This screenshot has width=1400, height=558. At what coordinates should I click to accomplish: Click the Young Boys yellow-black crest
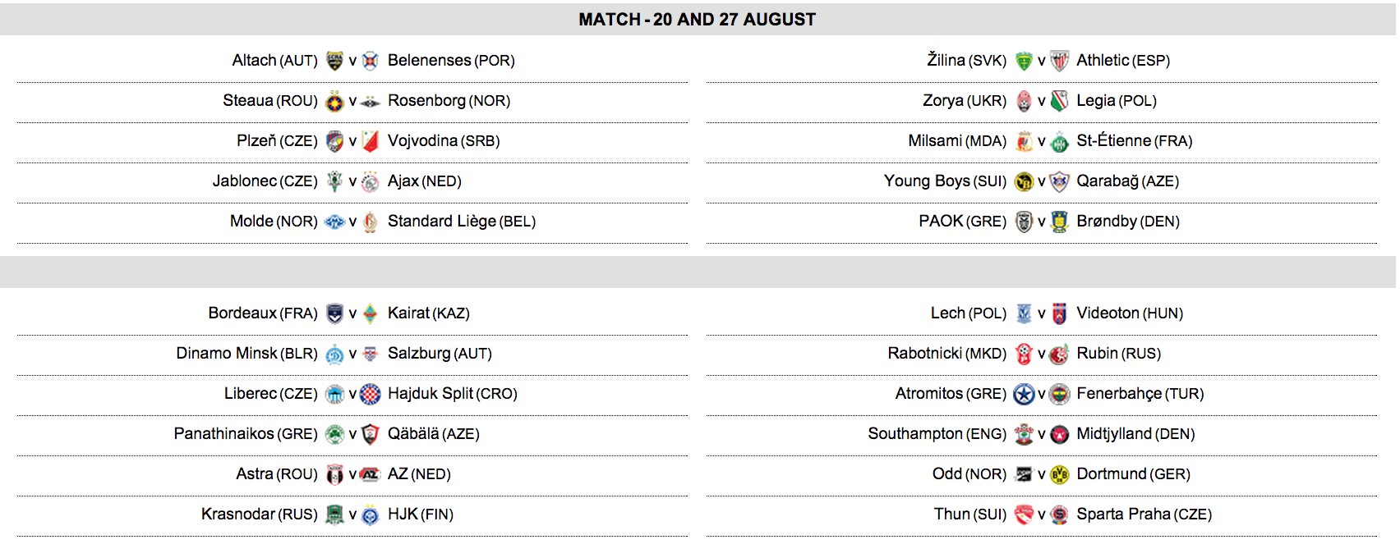pyautogui.click(x=1024, y=181)
